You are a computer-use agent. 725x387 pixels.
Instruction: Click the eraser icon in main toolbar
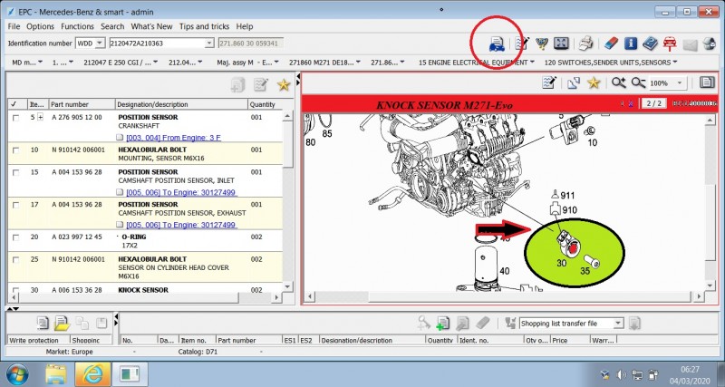pos(610,44)
